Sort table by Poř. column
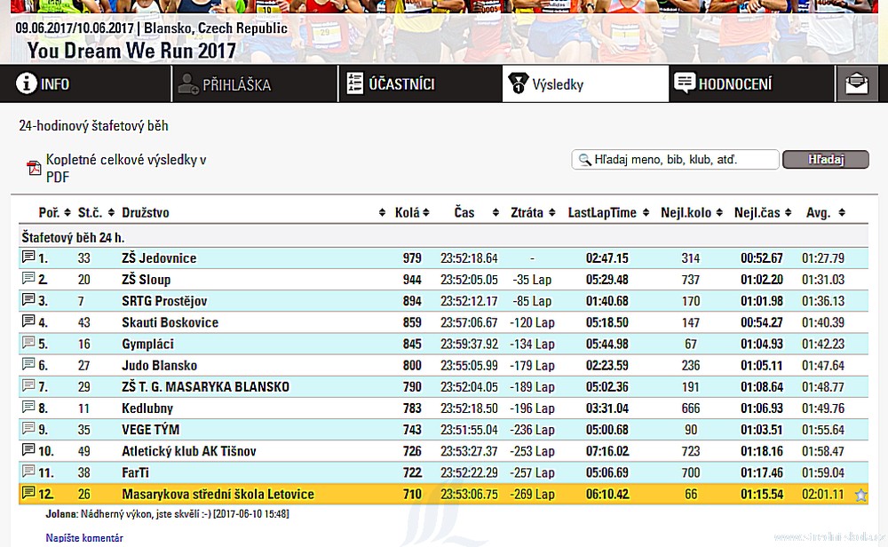Viewport: 888px width, 547px height. pos(54,212)
